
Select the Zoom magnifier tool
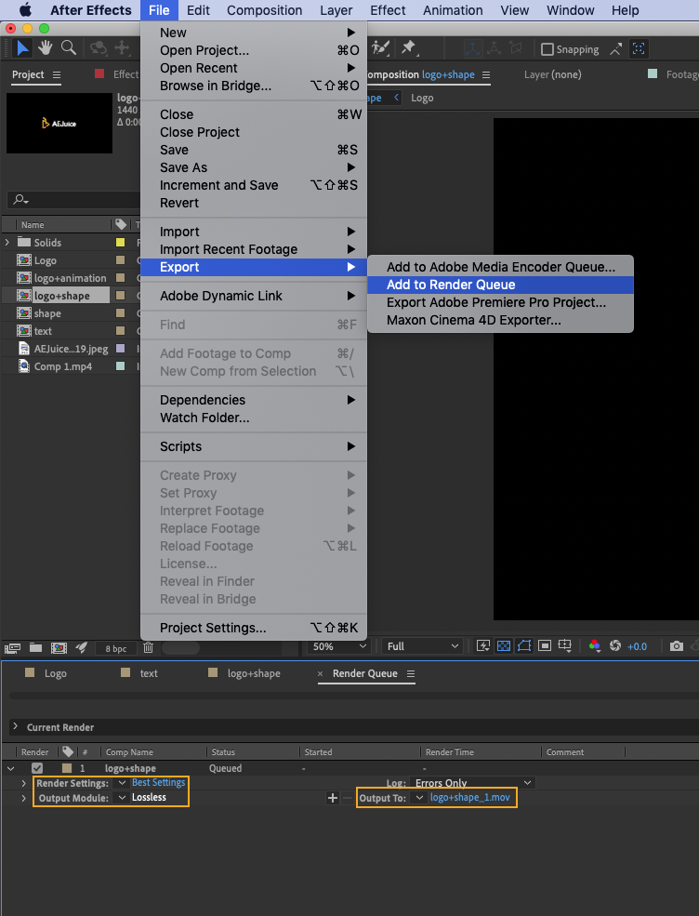click(68, 48)
